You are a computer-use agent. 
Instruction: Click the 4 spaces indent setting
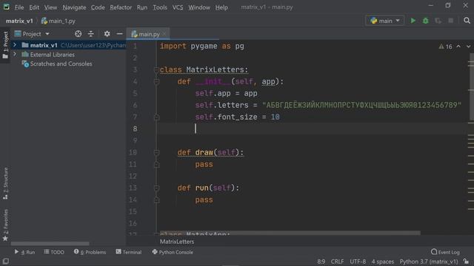[x=383, y=262]
